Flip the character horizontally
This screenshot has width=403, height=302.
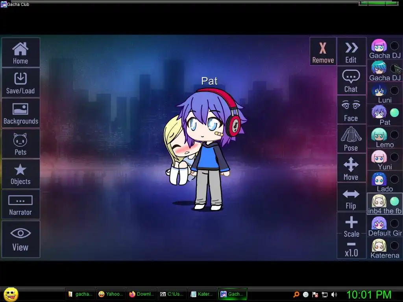[x=351, y=197]
